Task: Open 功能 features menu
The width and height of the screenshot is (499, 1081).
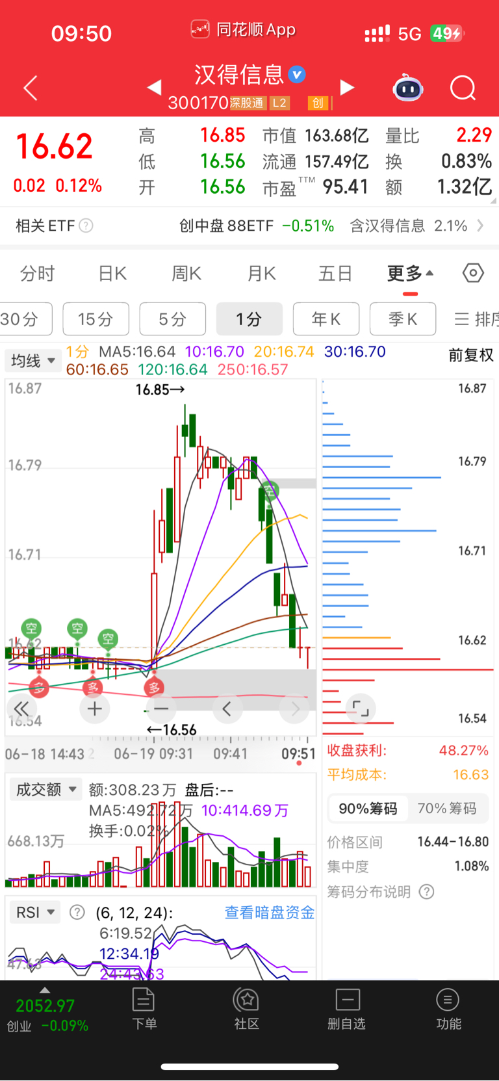Action: click(448, 1009)
